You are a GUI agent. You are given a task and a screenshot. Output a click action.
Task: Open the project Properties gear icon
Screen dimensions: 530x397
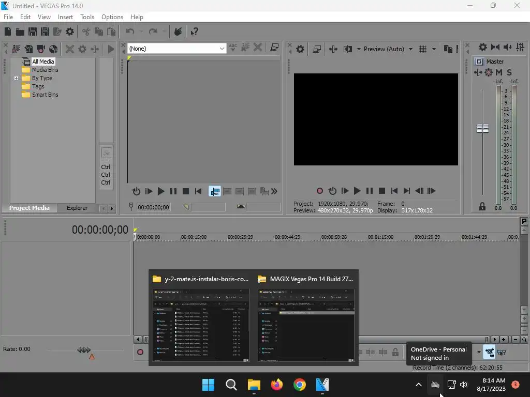click(70, 32)
